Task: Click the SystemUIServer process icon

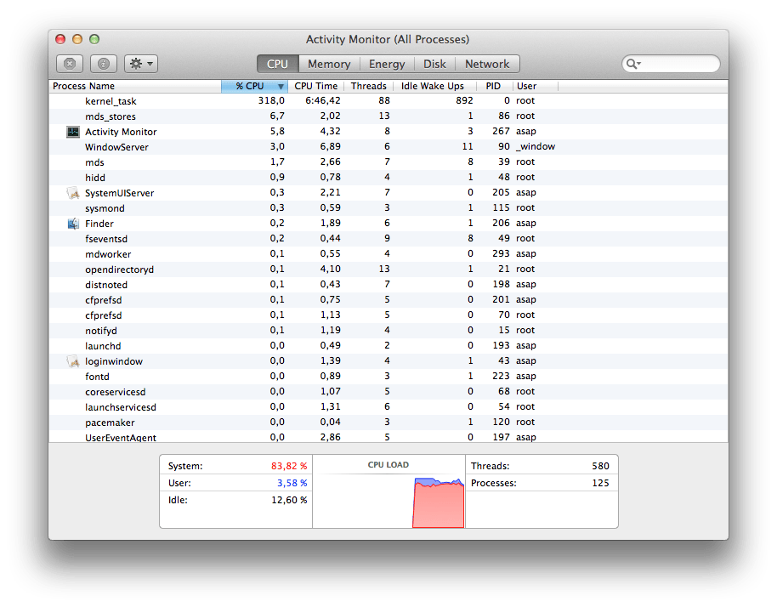Action: point(73,193)
